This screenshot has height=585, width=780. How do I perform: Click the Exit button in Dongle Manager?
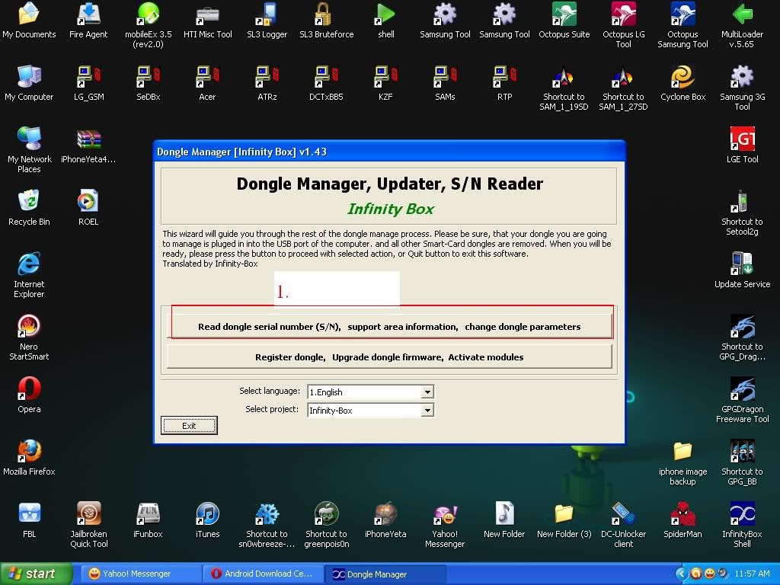tap(189, 425)
